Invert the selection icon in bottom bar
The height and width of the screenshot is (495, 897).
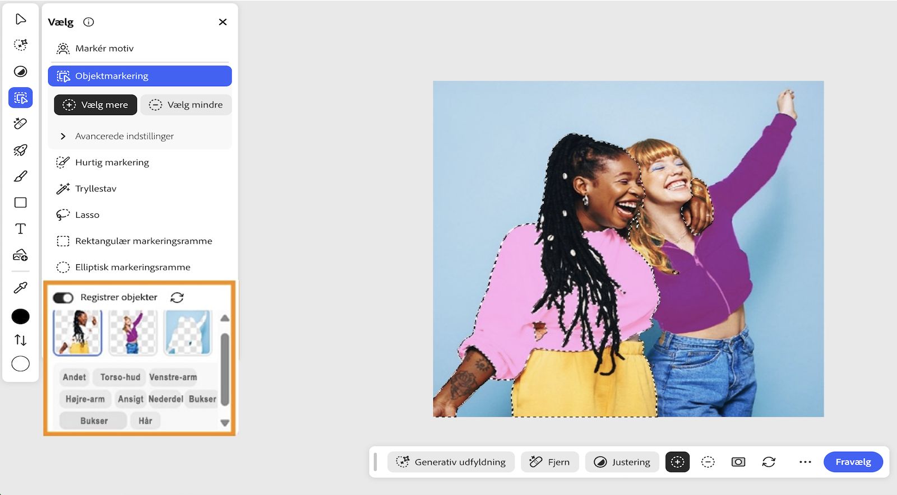pos(769,462)
